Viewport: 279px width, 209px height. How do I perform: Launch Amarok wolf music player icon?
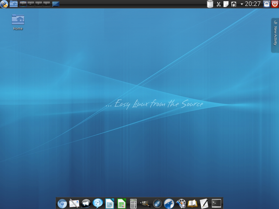pyautogui.click(x=169, y=204)
